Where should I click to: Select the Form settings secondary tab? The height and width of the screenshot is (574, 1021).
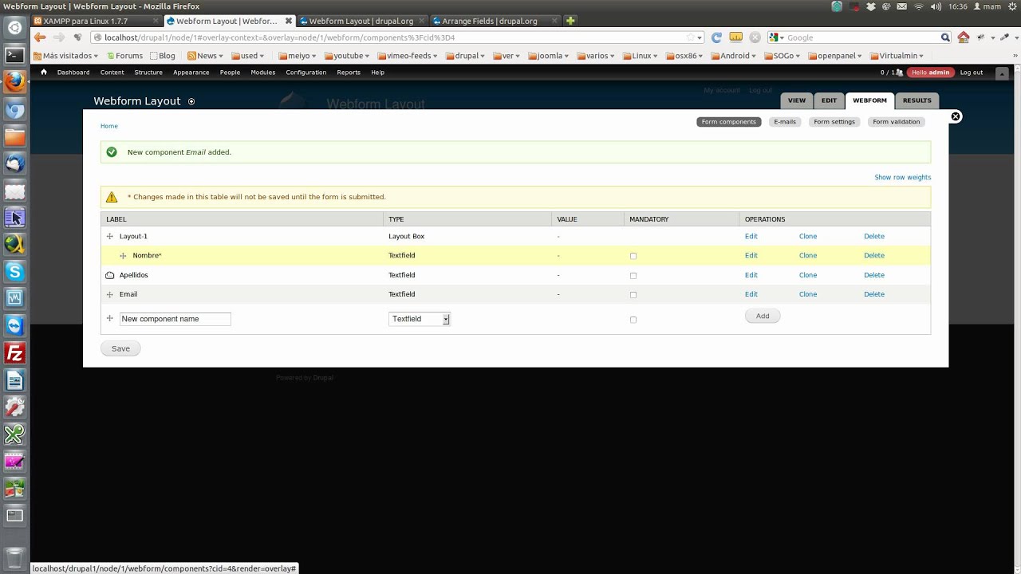coord(834,122)
